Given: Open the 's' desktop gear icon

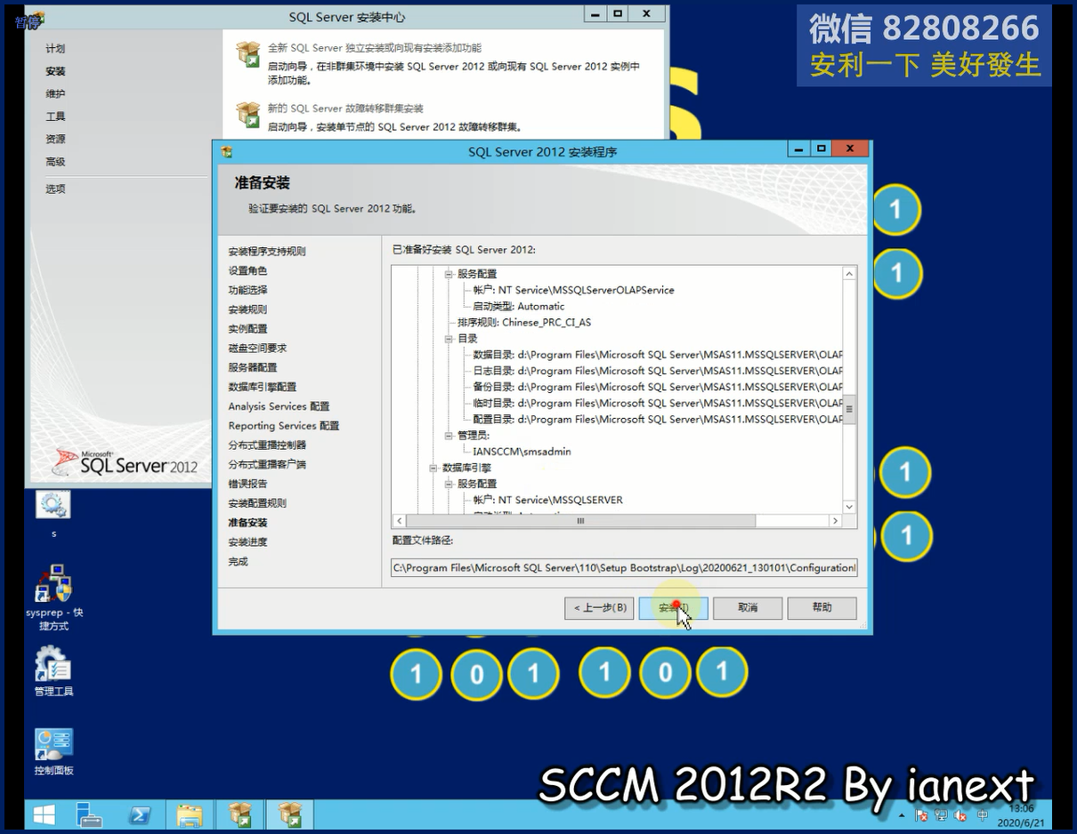Looking at the screenshot, I should pyautogui.click(x=53, y=506).
